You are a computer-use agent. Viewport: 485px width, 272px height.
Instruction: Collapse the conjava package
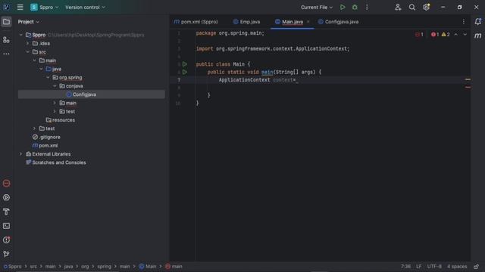click(x=55, y=86)
